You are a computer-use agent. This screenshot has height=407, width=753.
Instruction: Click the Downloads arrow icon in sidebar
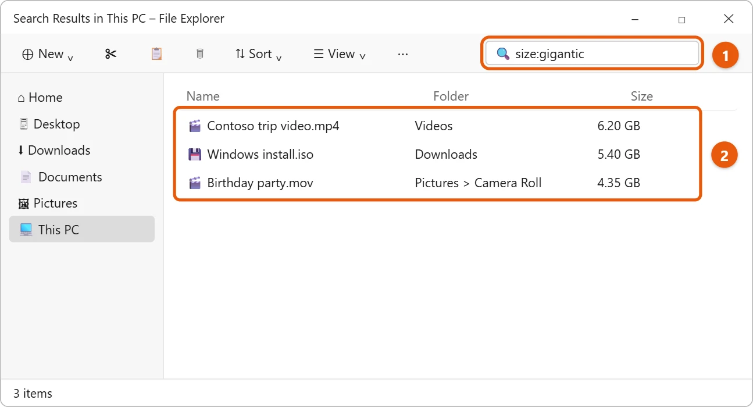pos(21,150)
